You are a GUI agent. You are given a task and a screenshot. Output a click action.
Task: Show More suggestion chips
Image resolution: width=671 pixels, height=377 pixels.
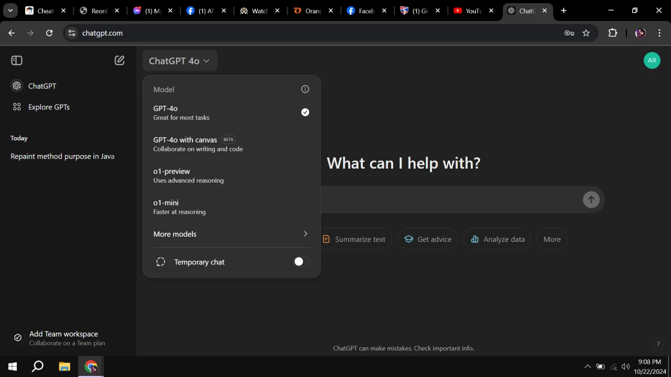pos(552,239)
